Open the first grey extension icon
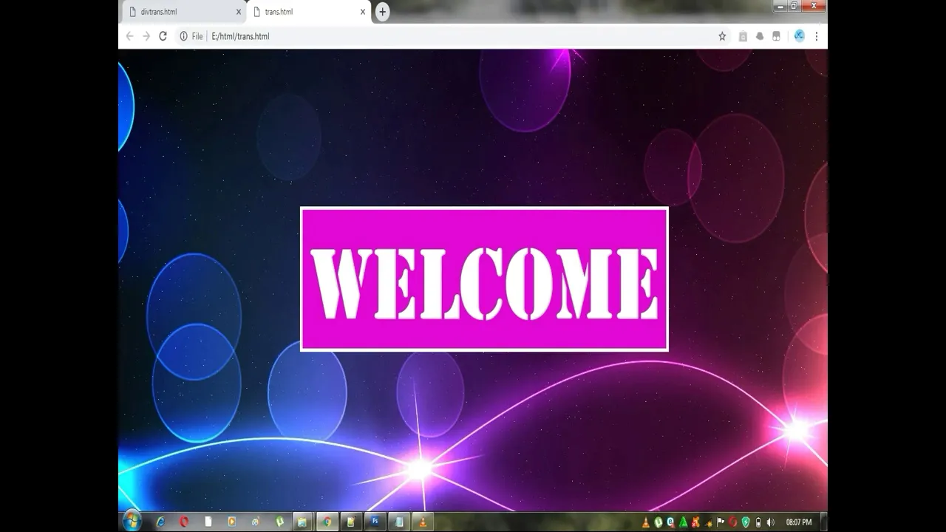The width and height of the screenshot is (946, 532). coord(743,36)
